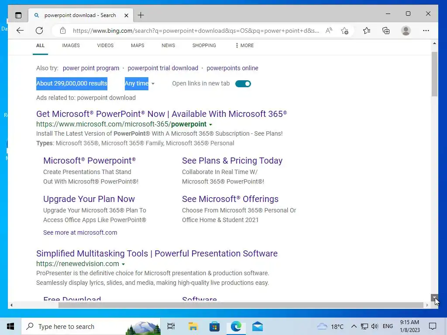Open the tab actions menu icon
447x335 pixels.
(x=18, y=15)
